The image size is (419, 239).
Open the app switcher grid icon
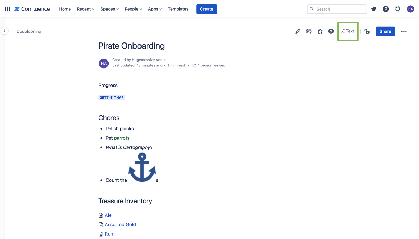pyautogui.click(x=7, y=9)
